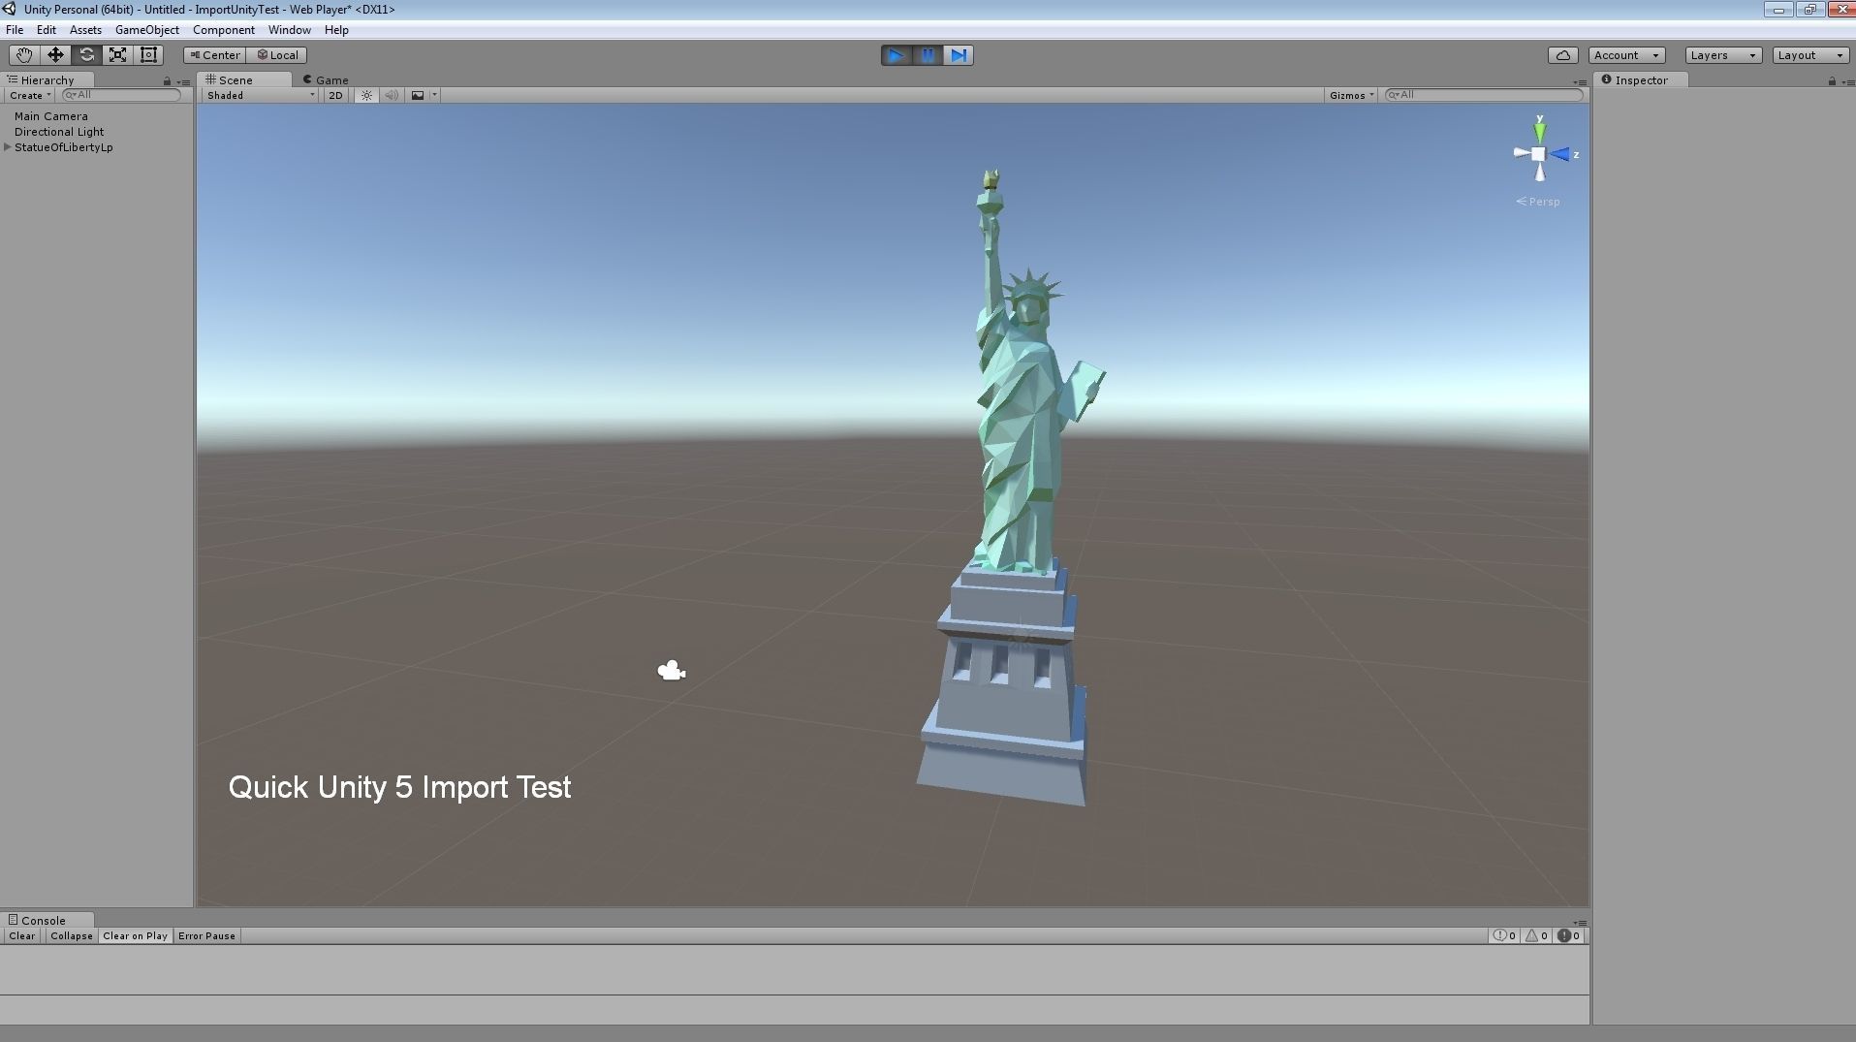Open the Account dropdown
1856x1042 pixels.
(1627, 55)
